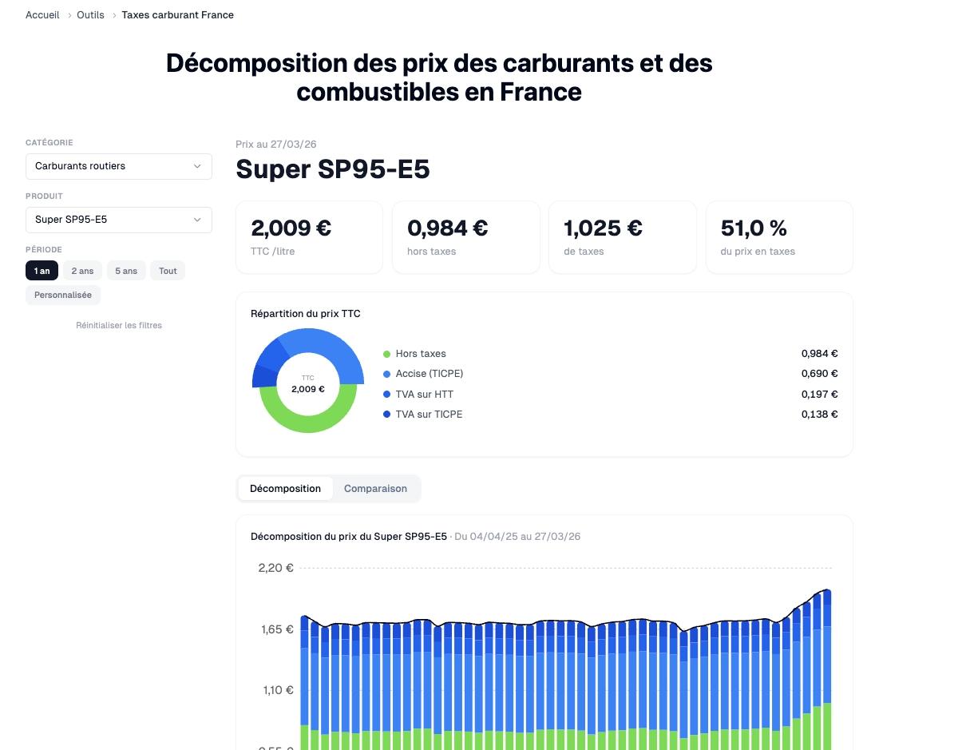Open the Carburants routiers category dropdown
The image size is (966, 750).
(x=118, y=166)
